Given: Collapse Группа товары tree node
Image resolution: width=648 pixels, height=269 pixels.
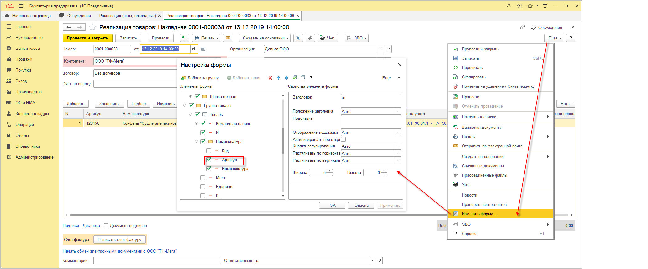Looking at the screenshot, I should coord(185,105).
